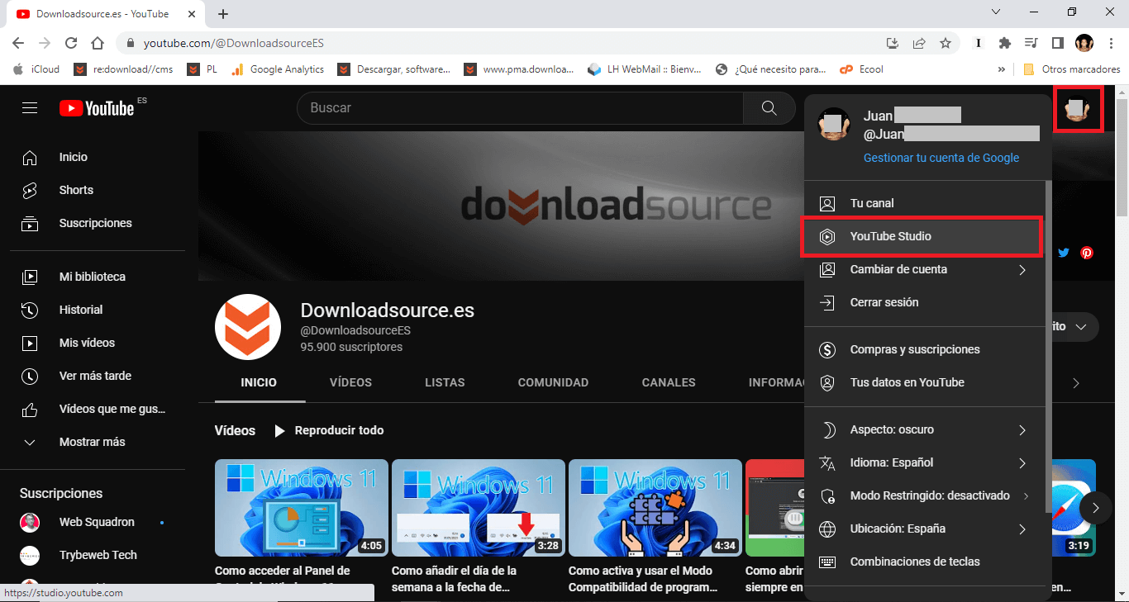This screenshot has height=602, width=1129.
Task: Click the YouTube logo
Action: tap(97, 108)
